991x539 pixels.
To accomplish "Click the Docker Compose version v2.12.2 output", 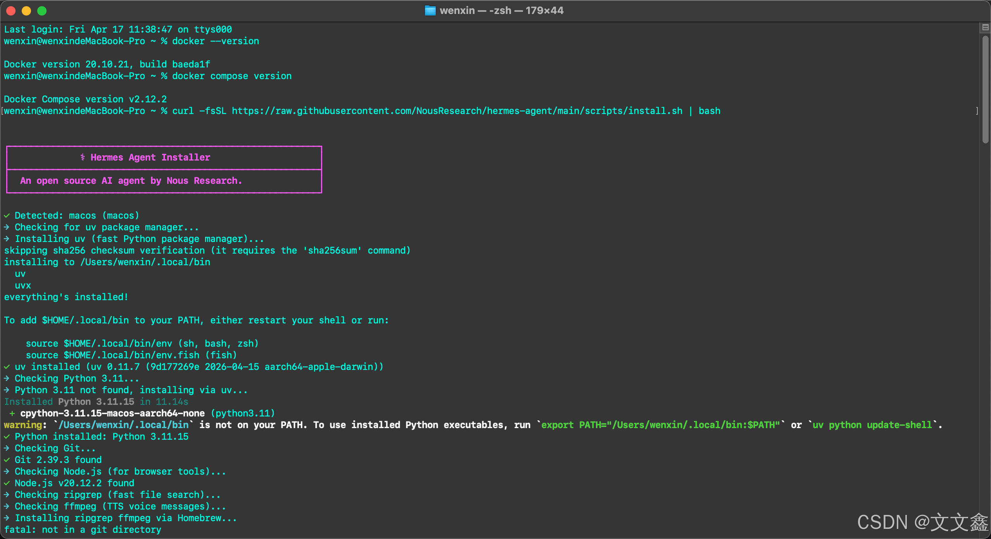I will click(x=85, y=99).
